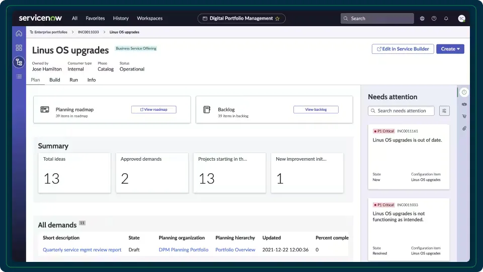Click the Home icon in left sidebar
483x272 pixels.
tap(19, 34)
